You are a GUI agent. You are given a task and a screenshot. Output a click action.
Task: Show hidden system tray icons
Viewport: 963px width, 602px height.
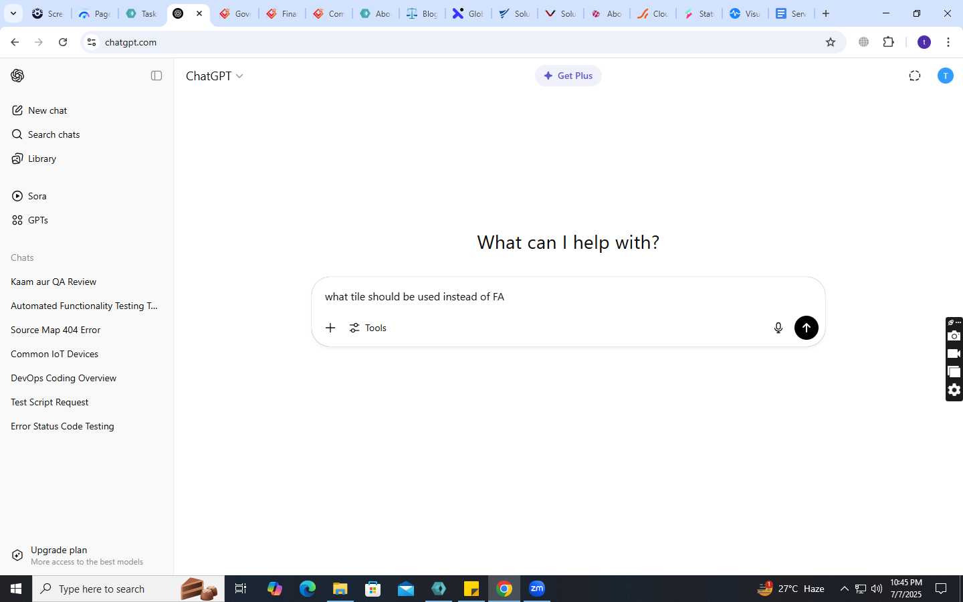844,589
